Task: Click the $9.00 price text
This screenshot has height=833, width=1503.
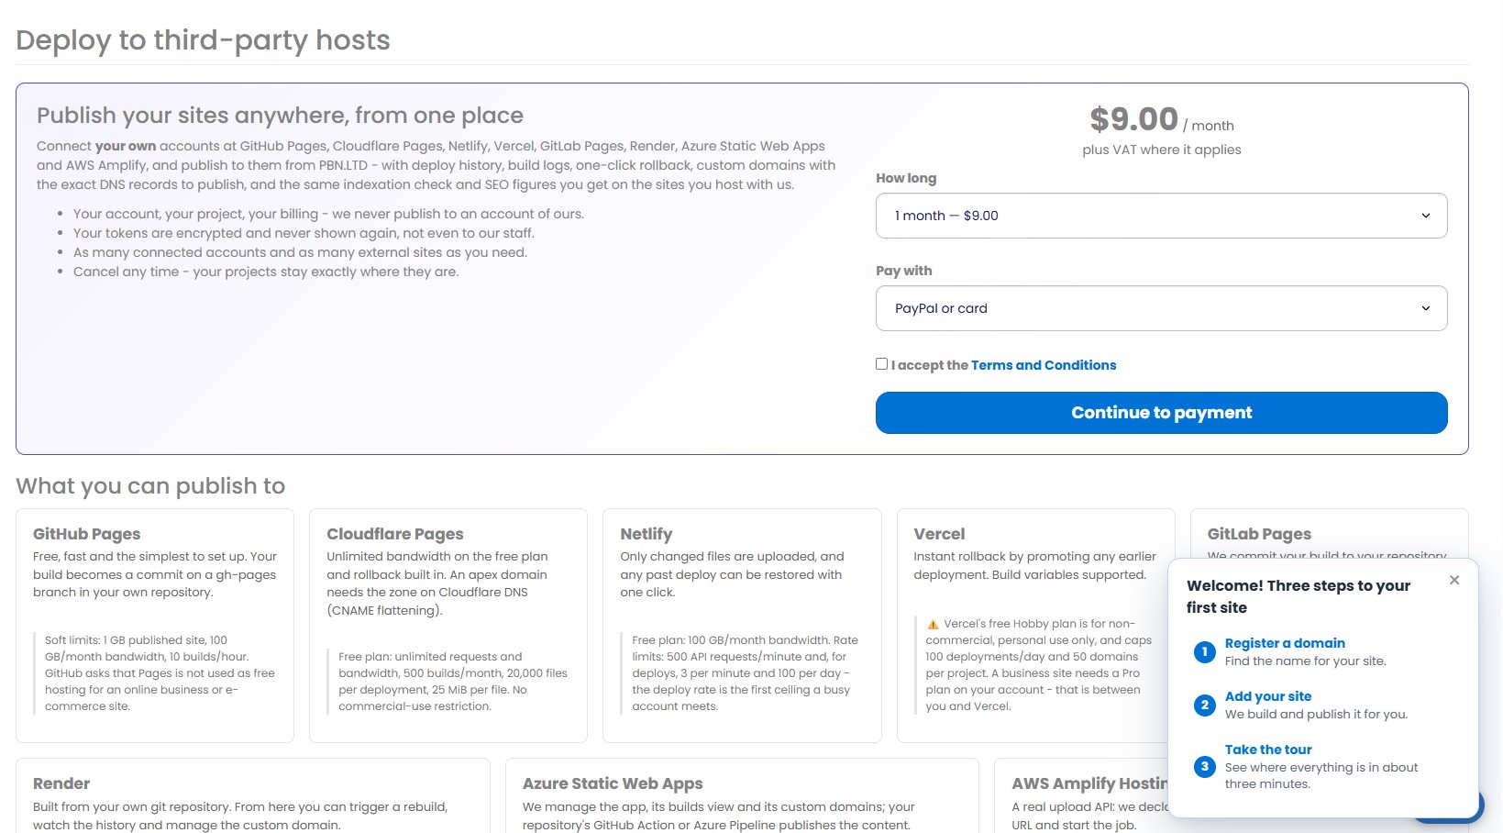Action: (1133, 119)
